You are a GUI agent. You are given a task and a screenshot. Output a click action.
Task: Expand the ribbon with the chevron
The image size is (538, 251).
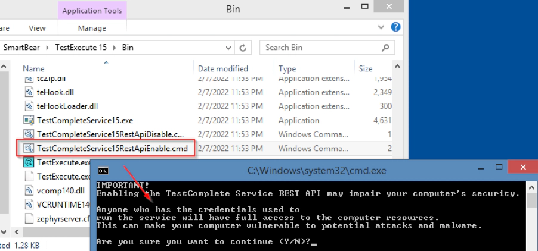point(382,28)
